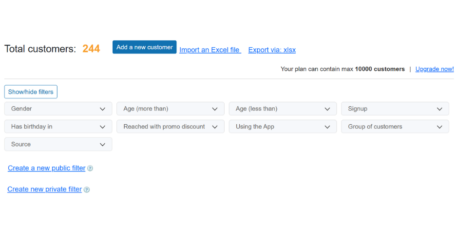Toggle filters with Show/hide filters button

click(31, 92)
